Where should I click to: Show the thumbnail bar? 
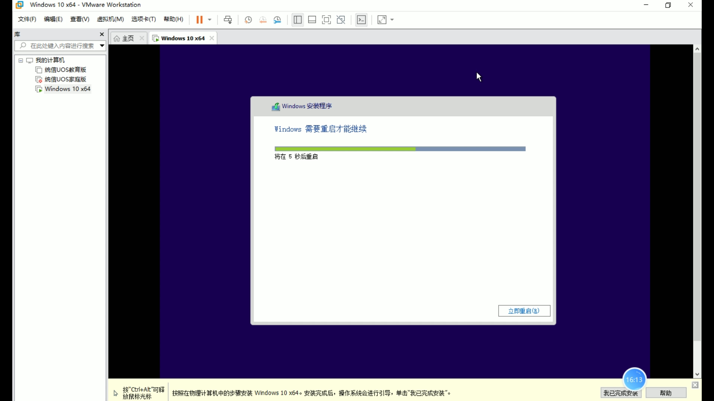point(312,19)
